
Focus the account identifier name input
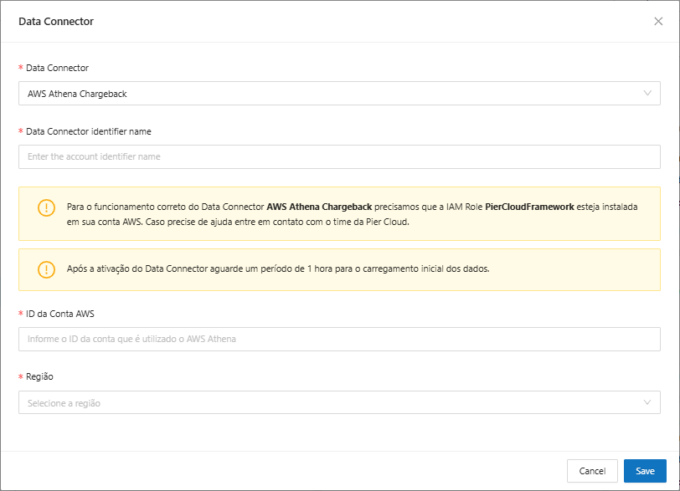(x=339, y=156)
